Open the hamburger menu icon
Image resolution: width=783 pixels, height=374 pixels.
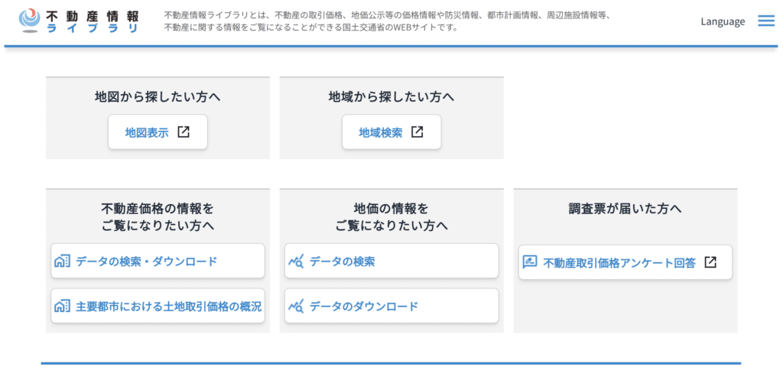[765, 21]
